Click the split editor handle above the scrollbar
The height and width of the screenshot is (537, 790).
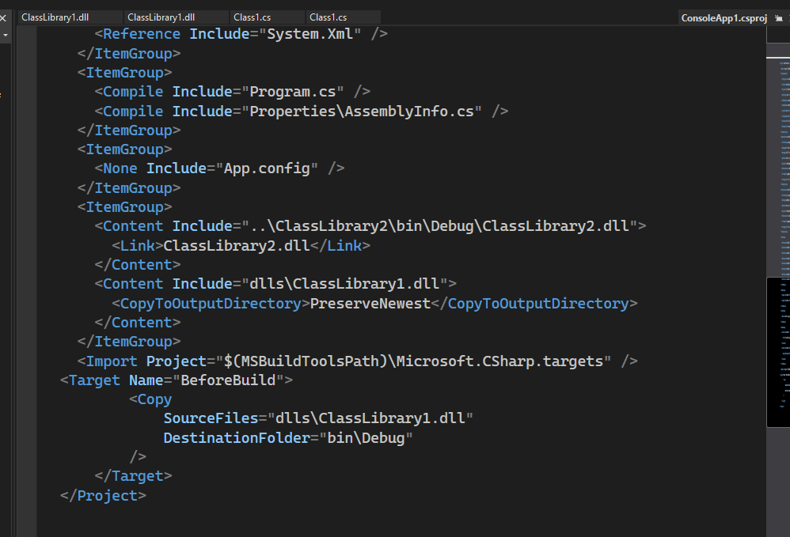(x=778, y=34)
